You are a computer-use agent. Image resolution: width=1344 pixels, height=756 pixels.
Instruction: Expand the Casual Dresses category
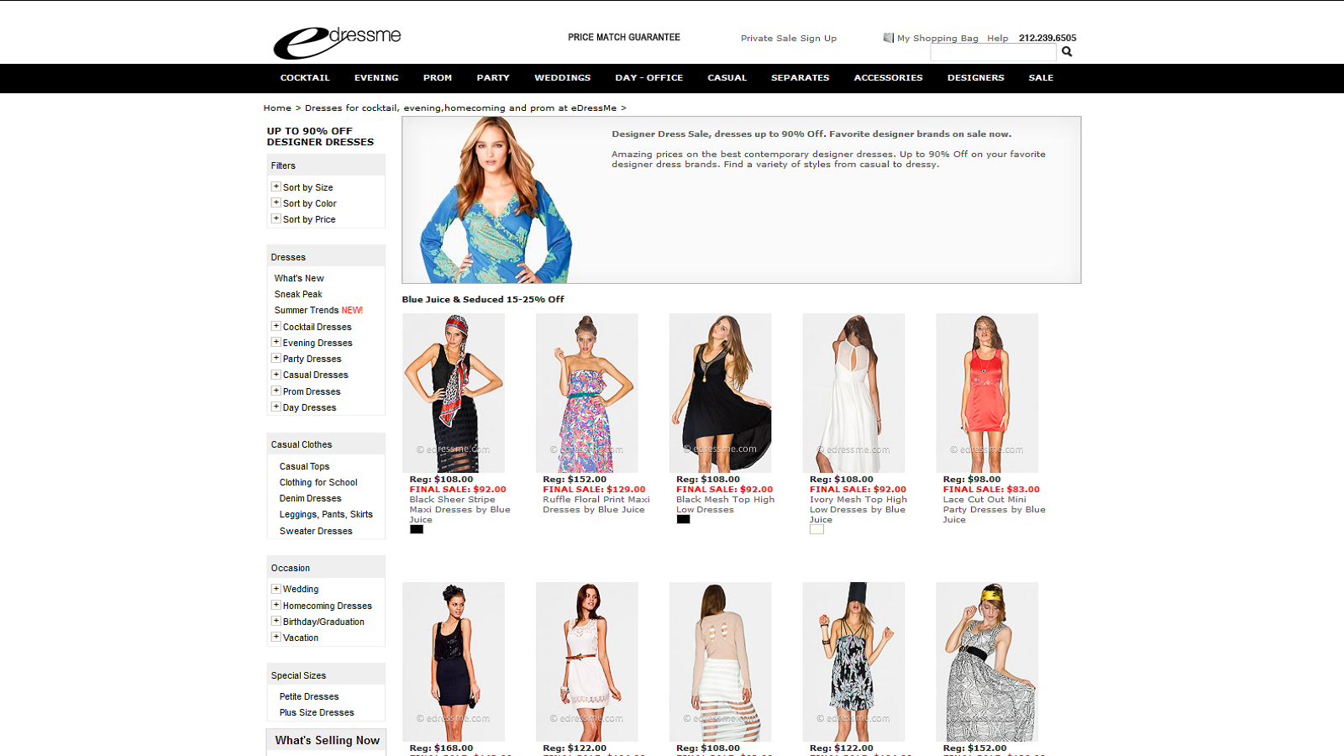point(276,375)
